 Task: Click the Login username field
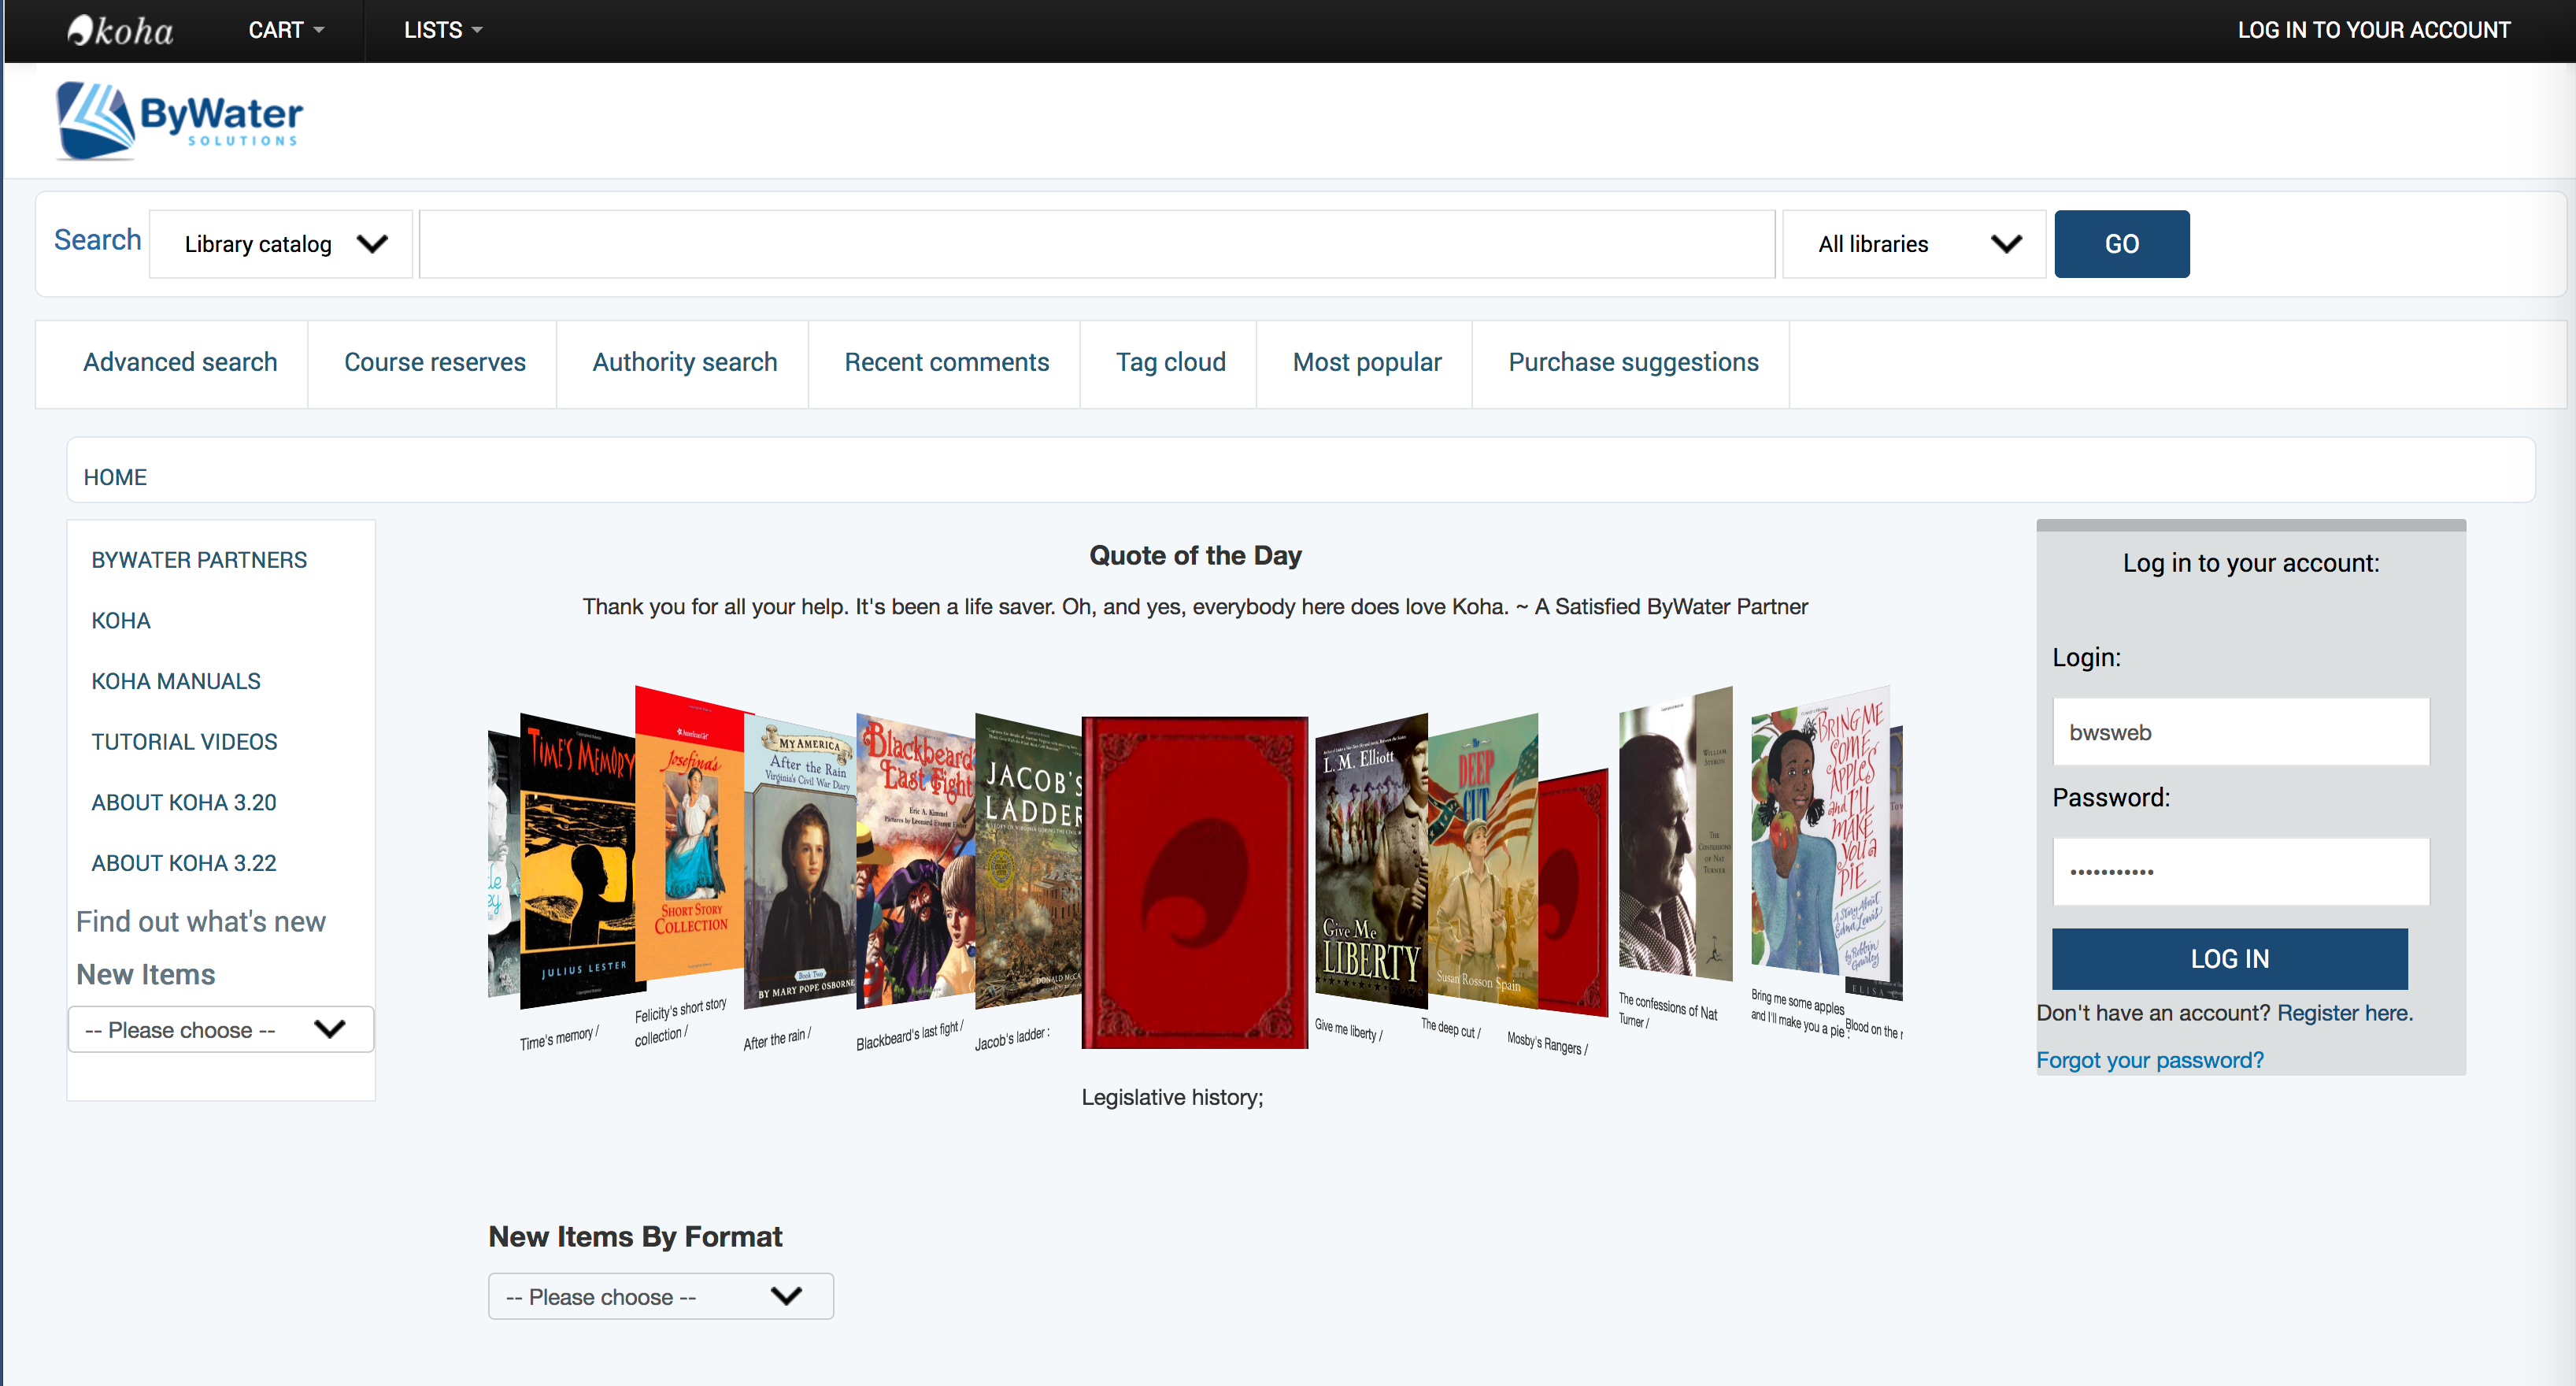point(2240,732)
